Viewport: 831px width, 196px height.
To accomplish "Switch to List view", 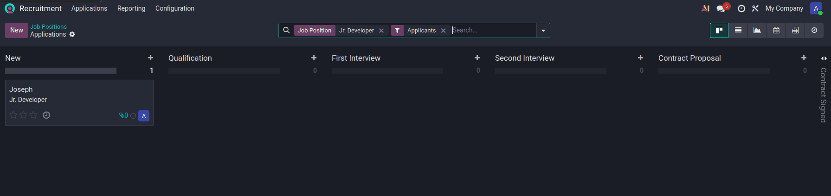I will click(738, 30).
